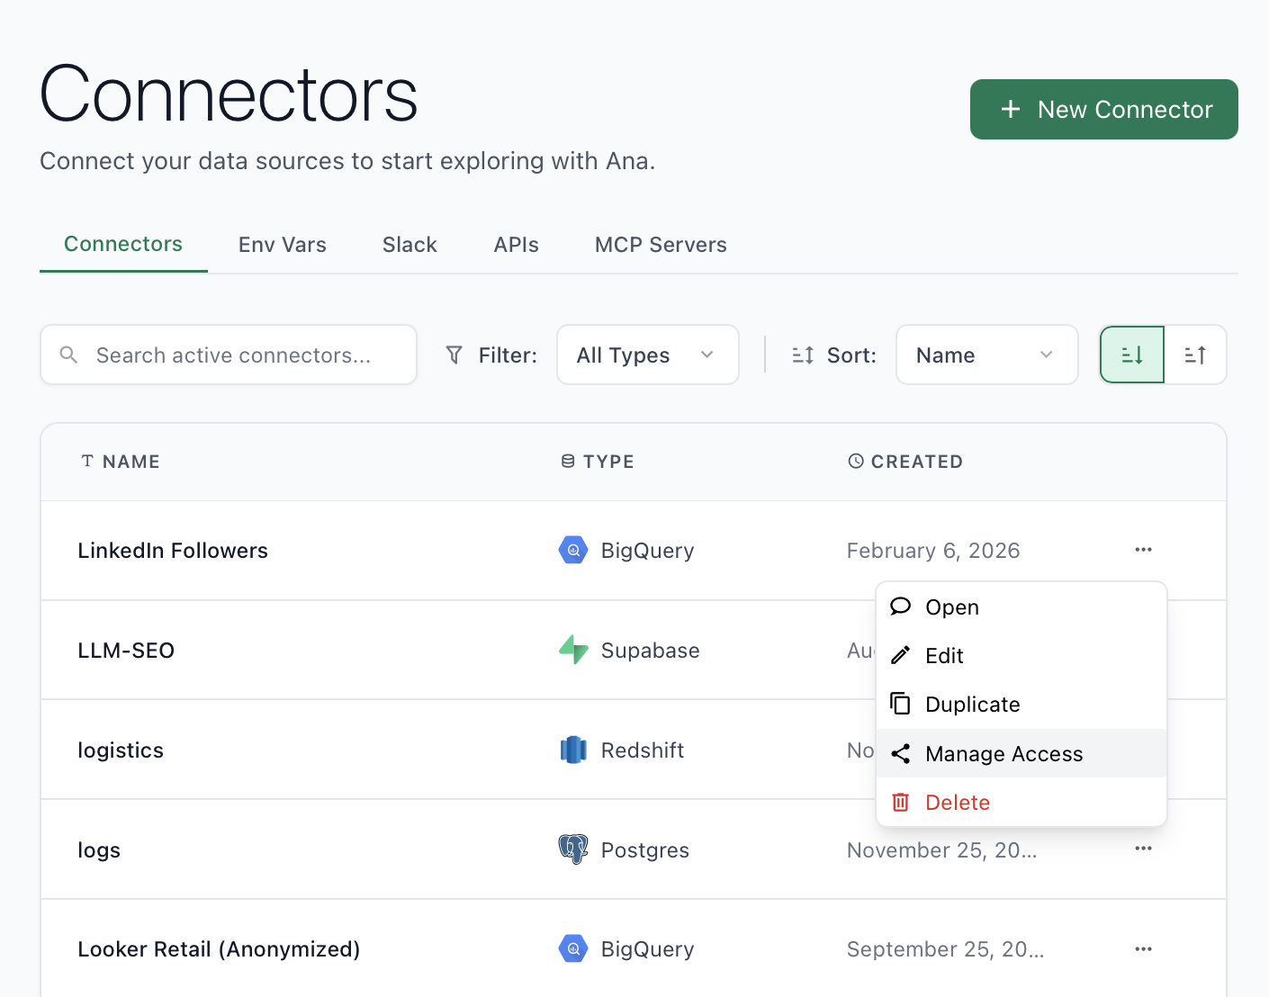Click the trash icon beside Delete
The image size is (1269, 997).
pyautogui.click(x=901, y=802)
